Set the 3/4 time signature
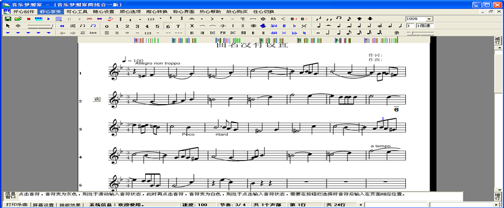 pyautogui.click(x=273, y=26)
